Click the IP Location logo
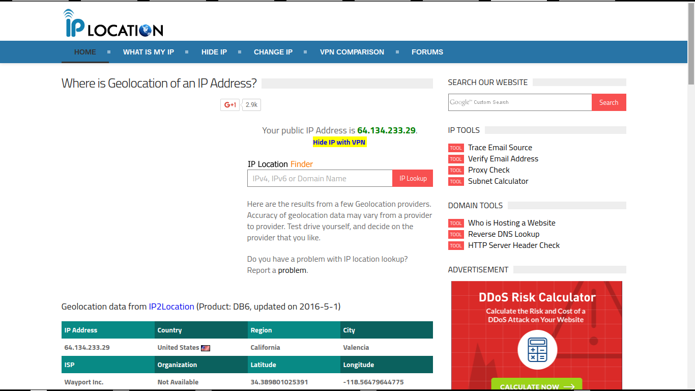695x391 pixels. point(113,23)
